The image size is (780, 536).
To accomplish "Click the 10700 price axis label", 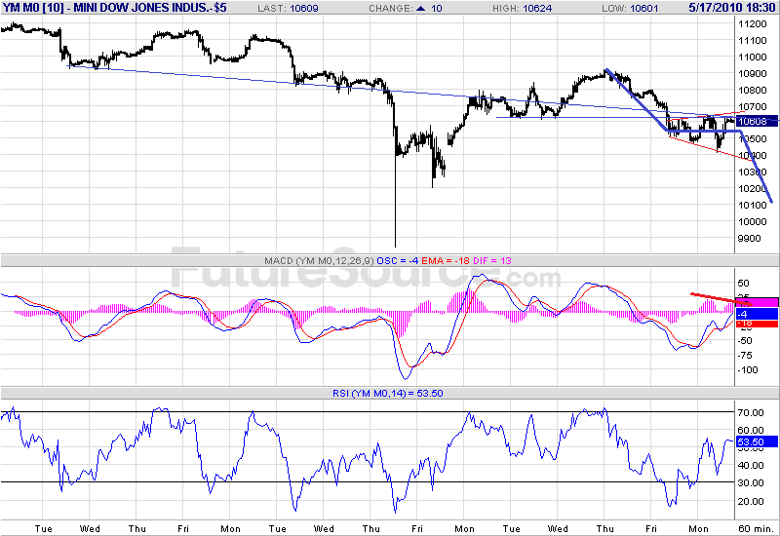I will pyautogui.click(x=753, y=106).
